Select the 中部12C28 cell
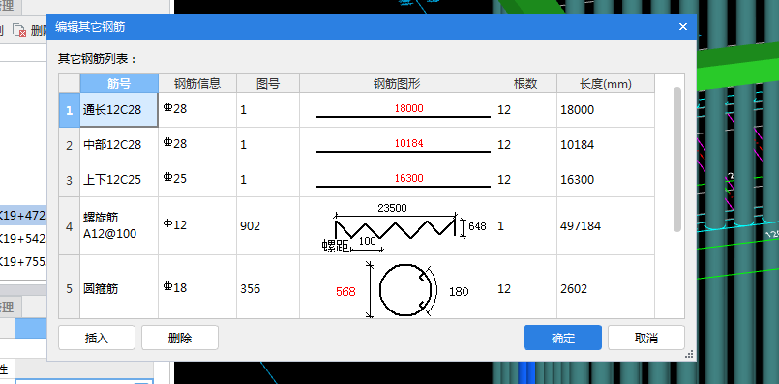 (119, 144)
